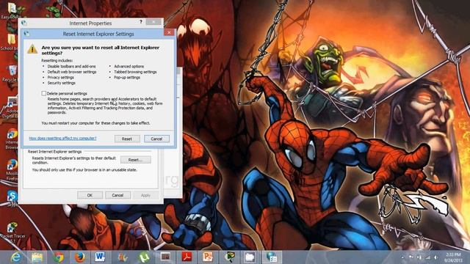This screenshot has height=264, width=470.
Task: Click the help question mark in Internet Properties
Action: [141, 22]
